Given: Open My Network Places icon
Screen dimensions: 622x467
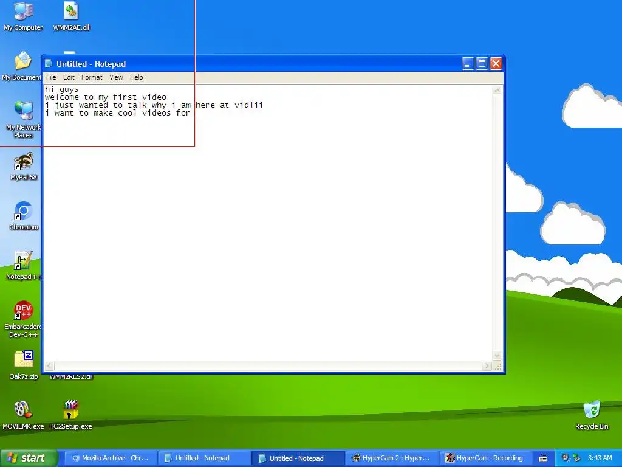Looking at the screenshot, I should (23, 119).
